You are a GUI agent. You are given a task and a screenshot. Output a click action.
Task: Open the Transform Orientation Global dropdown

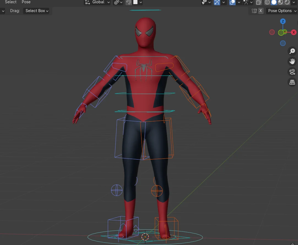[x=97, y=2]
